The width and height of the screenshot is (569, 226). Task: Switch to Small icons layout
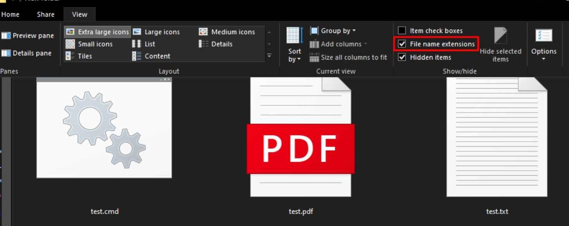pos(90,44)
